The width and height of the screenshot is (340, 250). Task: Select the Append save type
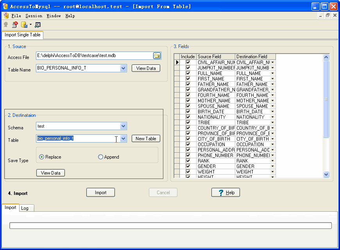109,157
